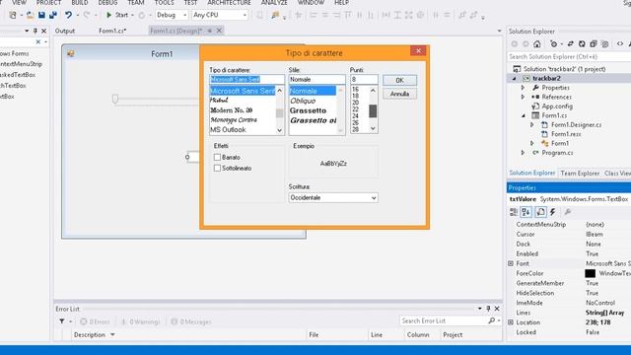Expand the Form1.Designer.cs node
Image resolution: width=631 pixels, height=355 pixels.
tap(532, 125)
